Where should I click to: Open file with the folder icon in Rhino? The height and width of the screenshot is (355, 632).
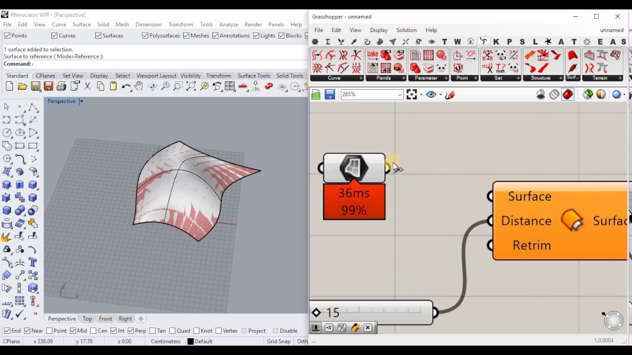point(22,87)
